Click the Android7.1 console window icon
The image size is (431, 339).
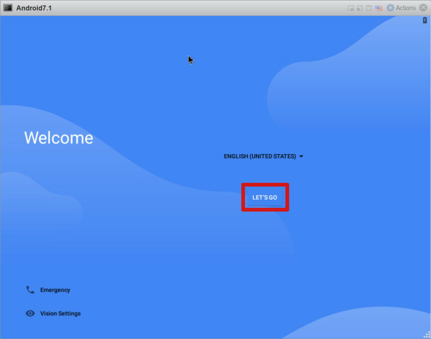tap(8, 8)
